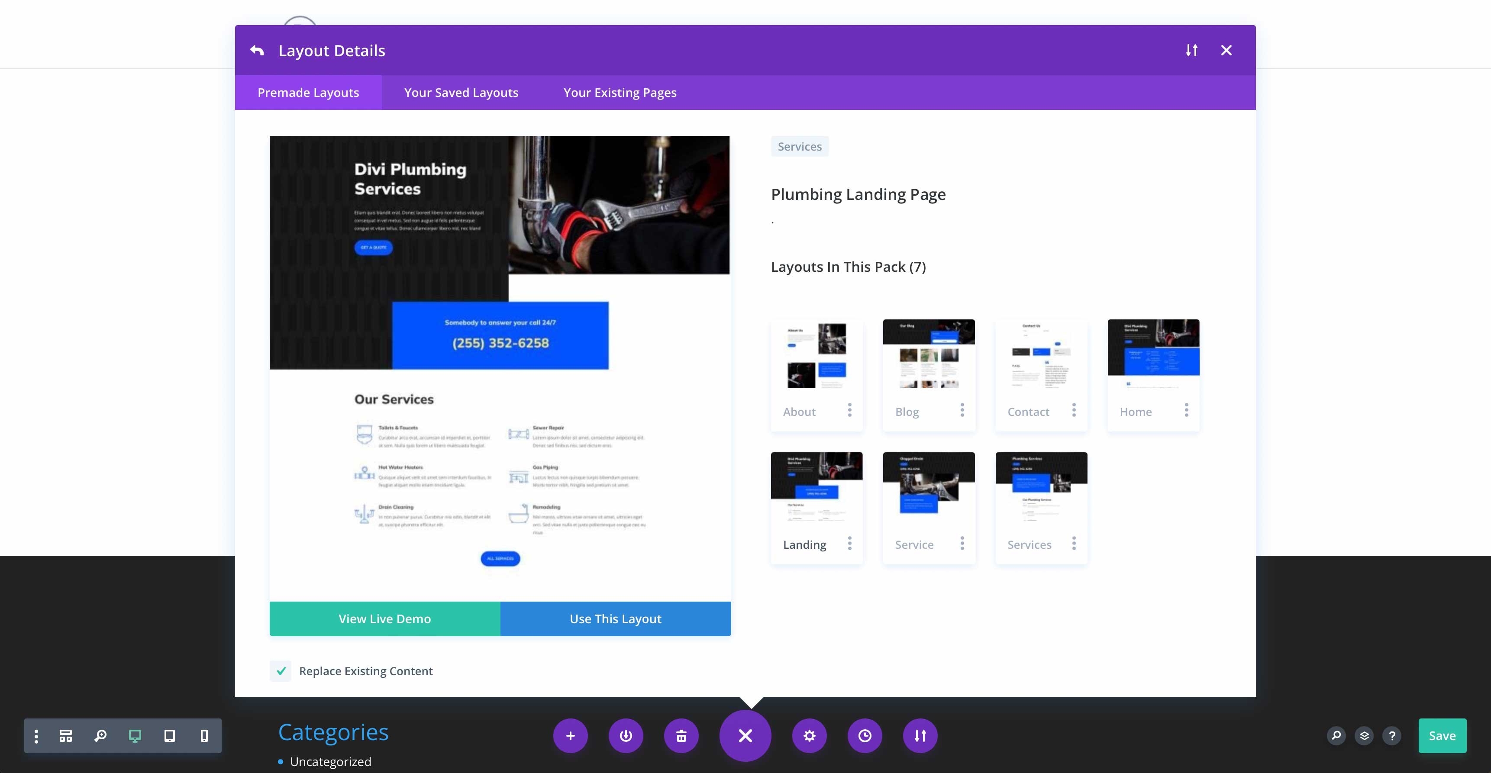Screen dimensions: 1491x773
Task: Open options menu for the About layout
Action: (849, 410)
